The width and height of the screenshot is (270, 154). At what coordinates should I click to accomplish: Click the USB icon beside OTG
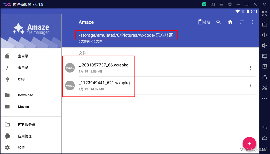pyautogui.click(x=7, y=79)
